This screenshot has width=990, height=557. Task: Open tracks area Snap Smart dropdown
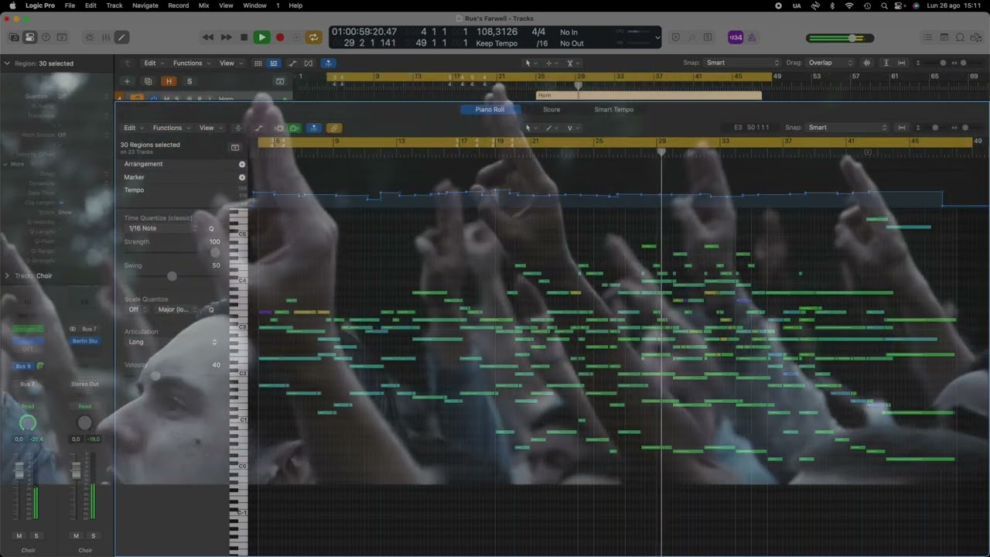coord(742,63)
